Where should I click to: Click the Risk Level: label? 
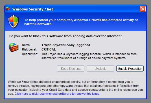29,49
